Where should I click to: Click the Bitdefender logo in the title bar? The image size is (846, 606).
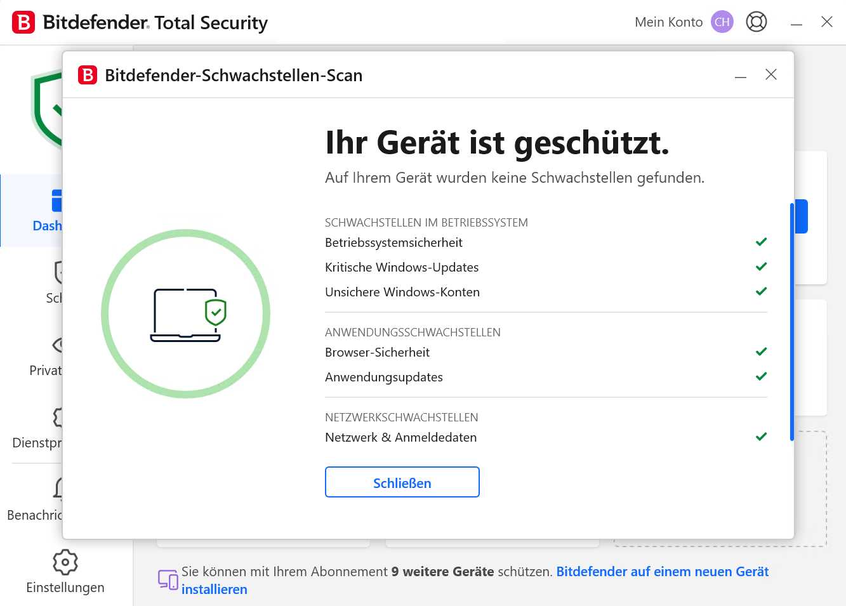point(23,22)
